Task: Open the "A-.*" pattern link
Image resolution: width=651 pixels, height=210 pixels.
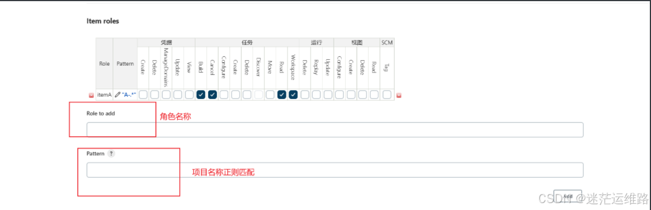Action: pos(129,94)
